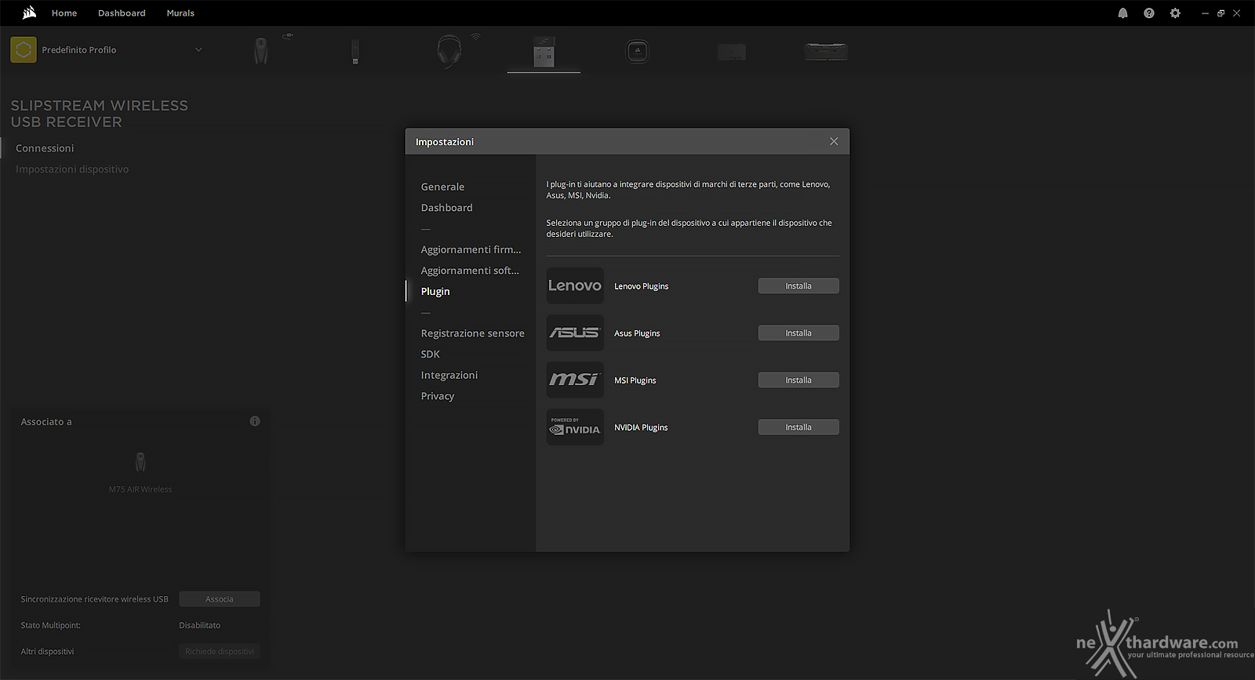Select the dark rectangular device icon
Viewport: 1255px width, 680px height.
(x=732, y=52)
